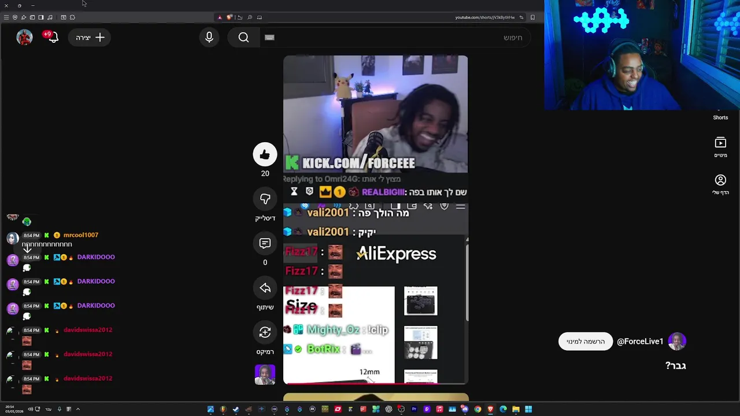Open site settings icon beside the URL
Viewport: 740px width, 416px height.
521,17
